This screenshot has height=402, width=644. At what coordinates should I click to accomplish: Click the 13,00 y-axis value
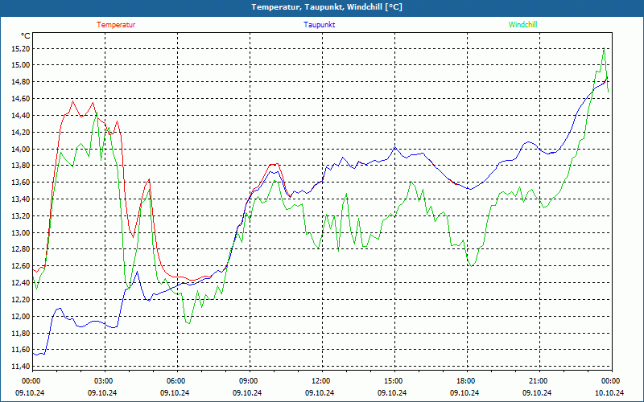(x=22, y=232)
